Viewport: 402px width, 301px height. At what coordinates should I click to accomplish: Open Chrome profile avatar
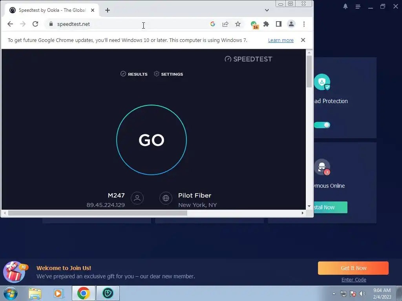tap(291, 24)
